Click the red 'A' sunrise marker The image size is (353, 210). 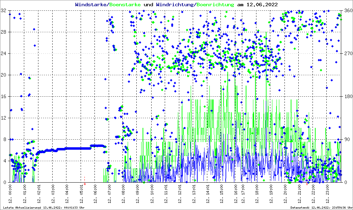[x=85, y=184]
